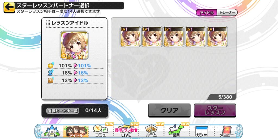This screenshot has width=278, height=139.
Task: Click the スターレッスン purple button
Action: click(x=215, y=110)
